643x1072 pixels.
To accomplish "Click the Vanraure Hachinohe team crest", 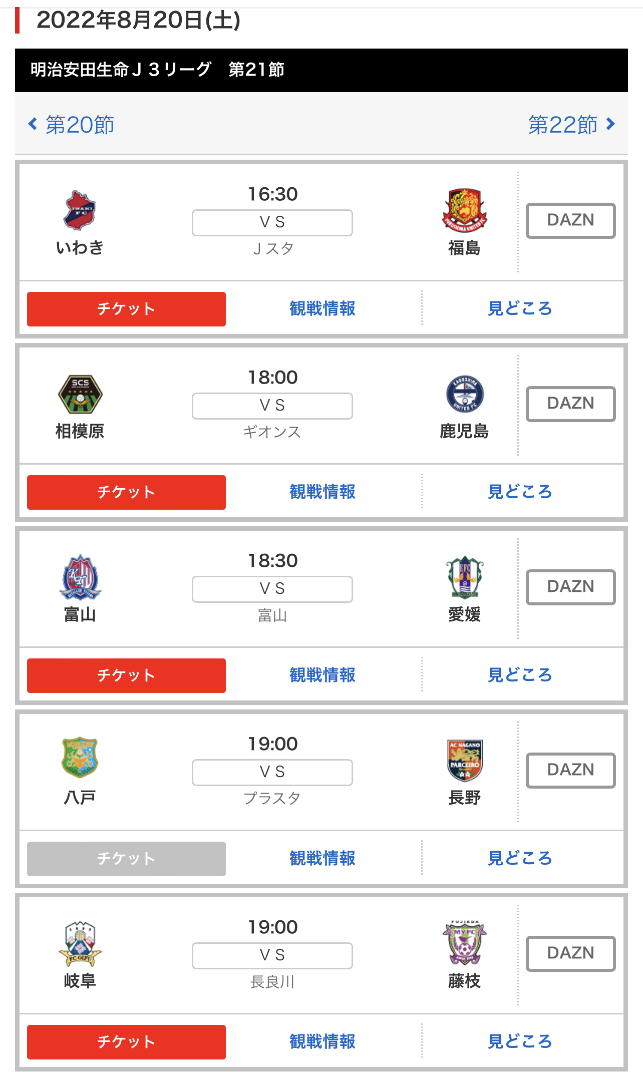I will pyautogui.click(x=80, y=757).
